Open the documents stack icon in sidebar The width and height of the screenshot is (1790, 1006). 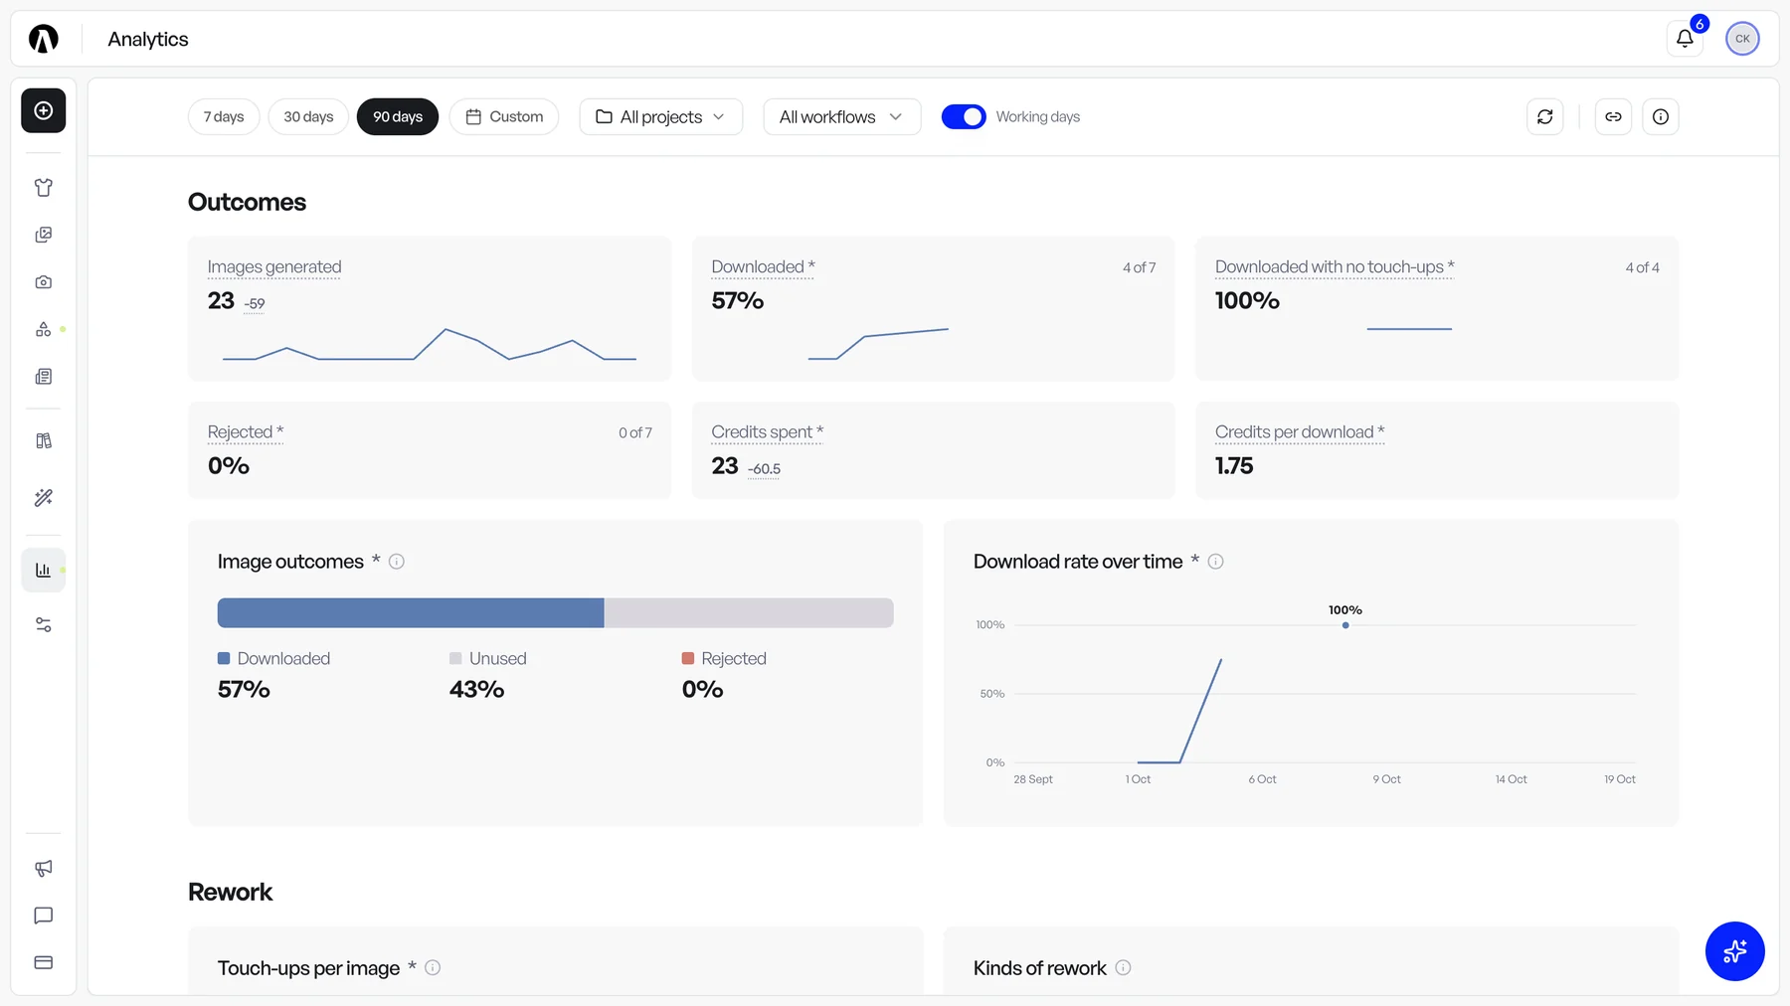[44, 377]
